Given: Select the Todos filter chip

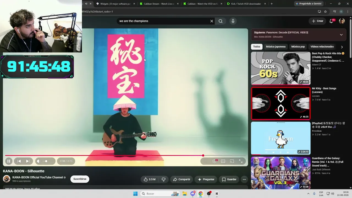Looking at the screenshot, I should tap(257, 47).
